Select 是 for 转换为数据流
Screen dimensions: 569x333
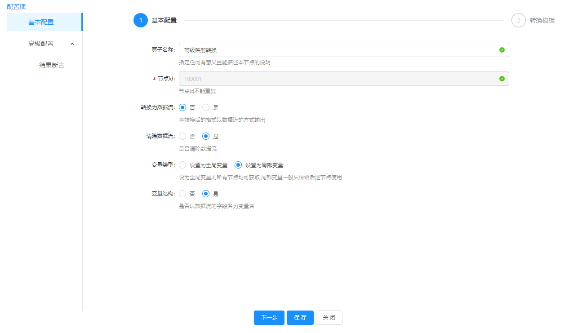(206, 107)
